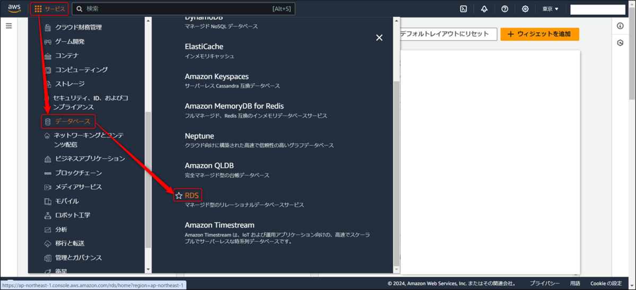This screenshot has height=290, width=636.
Task: Open the notifications bell icon
Action: point(484,9)
